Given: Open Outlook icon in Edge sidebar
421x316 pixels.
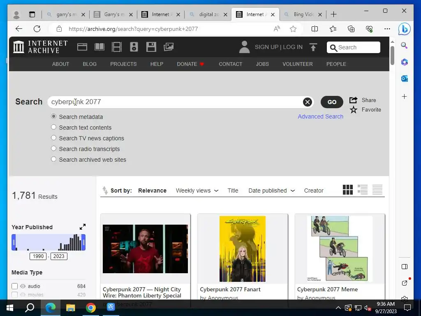Looking at the screenshot, I should click(405, 79).
